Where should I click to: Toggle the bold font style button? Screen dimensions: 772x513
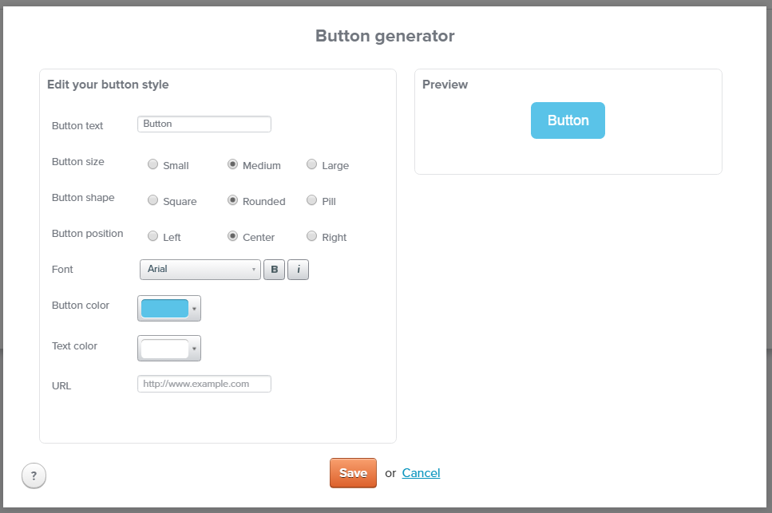coord(275,270)
